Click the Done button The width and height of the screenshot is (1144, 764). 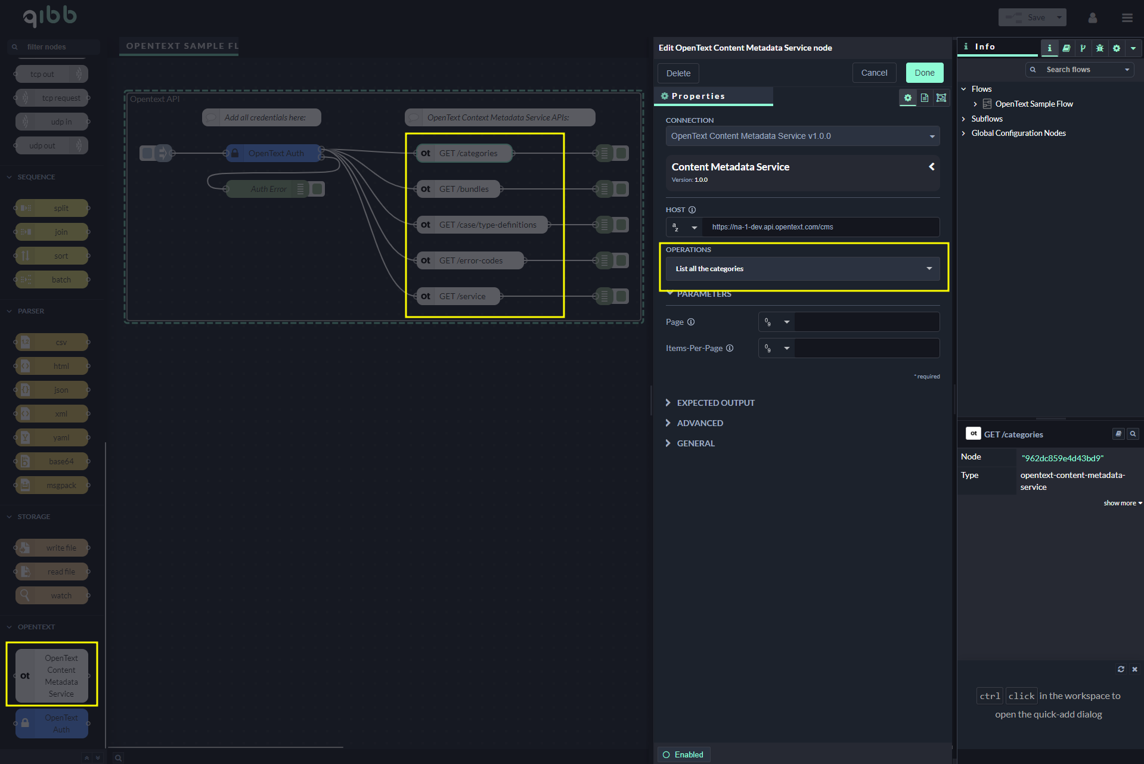(924, 73)
